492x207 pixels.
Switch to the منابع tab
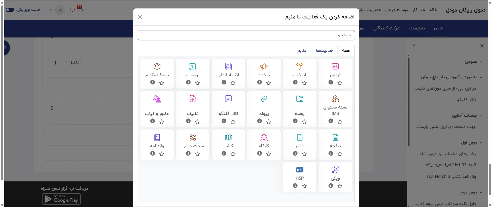pos(302,50)
